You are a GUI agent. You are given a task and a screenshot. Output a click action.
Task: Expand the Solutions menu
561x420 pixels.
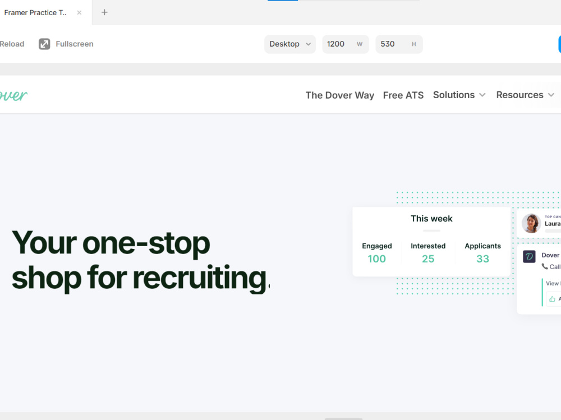(x=459, y=95)
